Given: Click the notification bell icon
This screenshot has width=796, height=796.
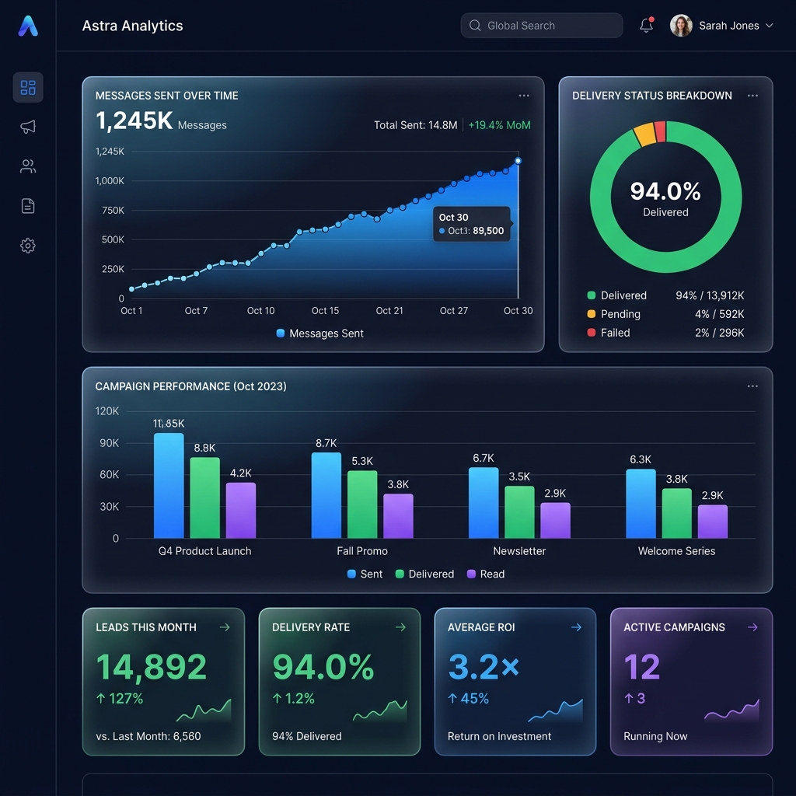Looking at the screenshot, I should point(646,26).
